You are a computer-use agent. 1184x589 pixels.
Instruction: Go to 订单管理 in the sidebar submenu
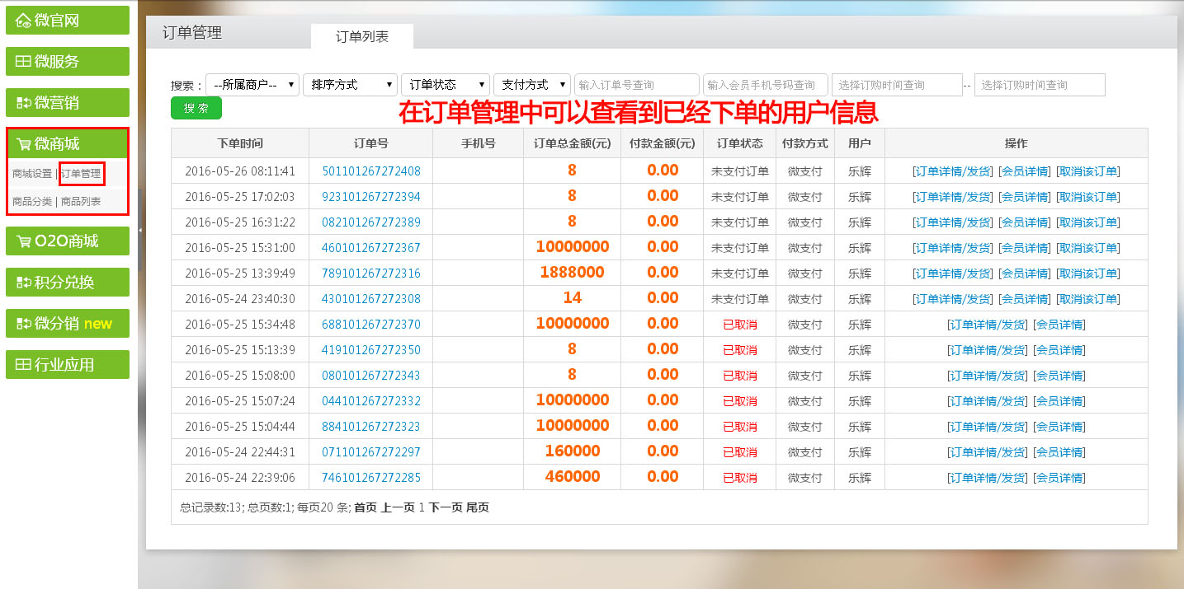[x=82, y=174]
